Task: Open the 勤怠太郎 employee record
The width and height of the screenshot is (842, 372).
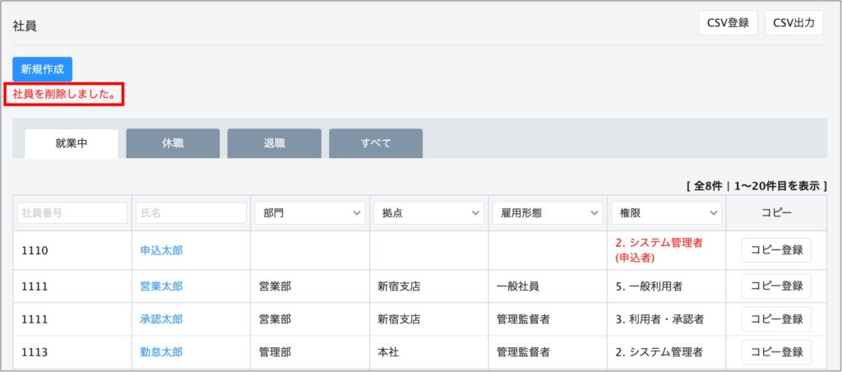Action: point(161,352)
